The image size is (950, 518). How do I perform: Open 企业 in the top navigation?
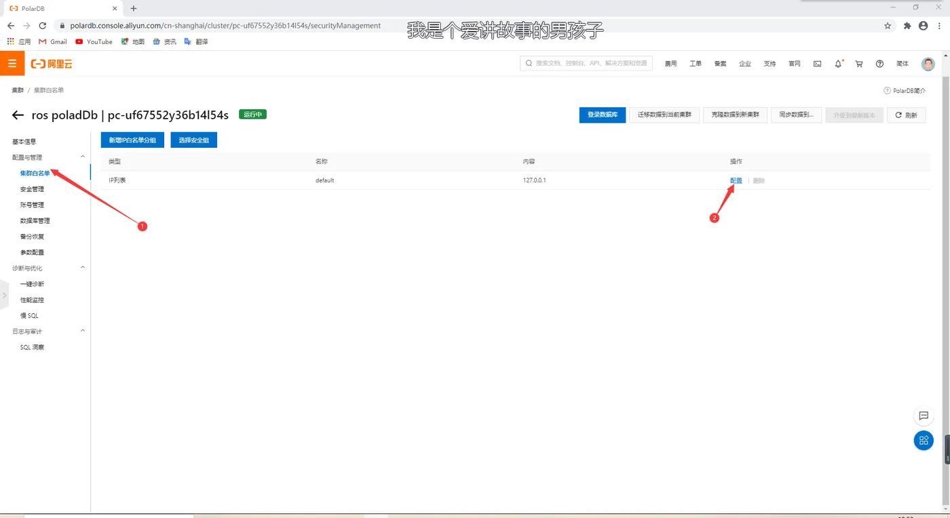pos(745,64)
